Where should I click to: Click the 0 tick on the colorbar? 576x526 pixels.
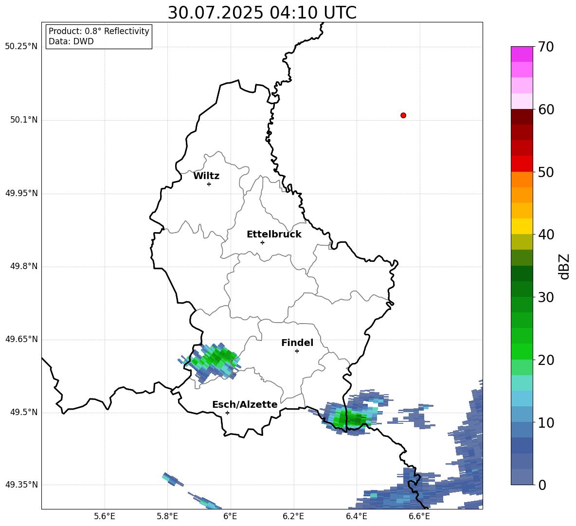pos(542,485)
